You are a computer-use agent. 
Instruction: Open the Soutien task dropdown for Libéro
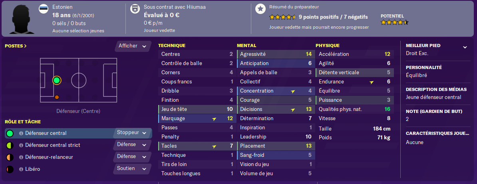[132, 168]
